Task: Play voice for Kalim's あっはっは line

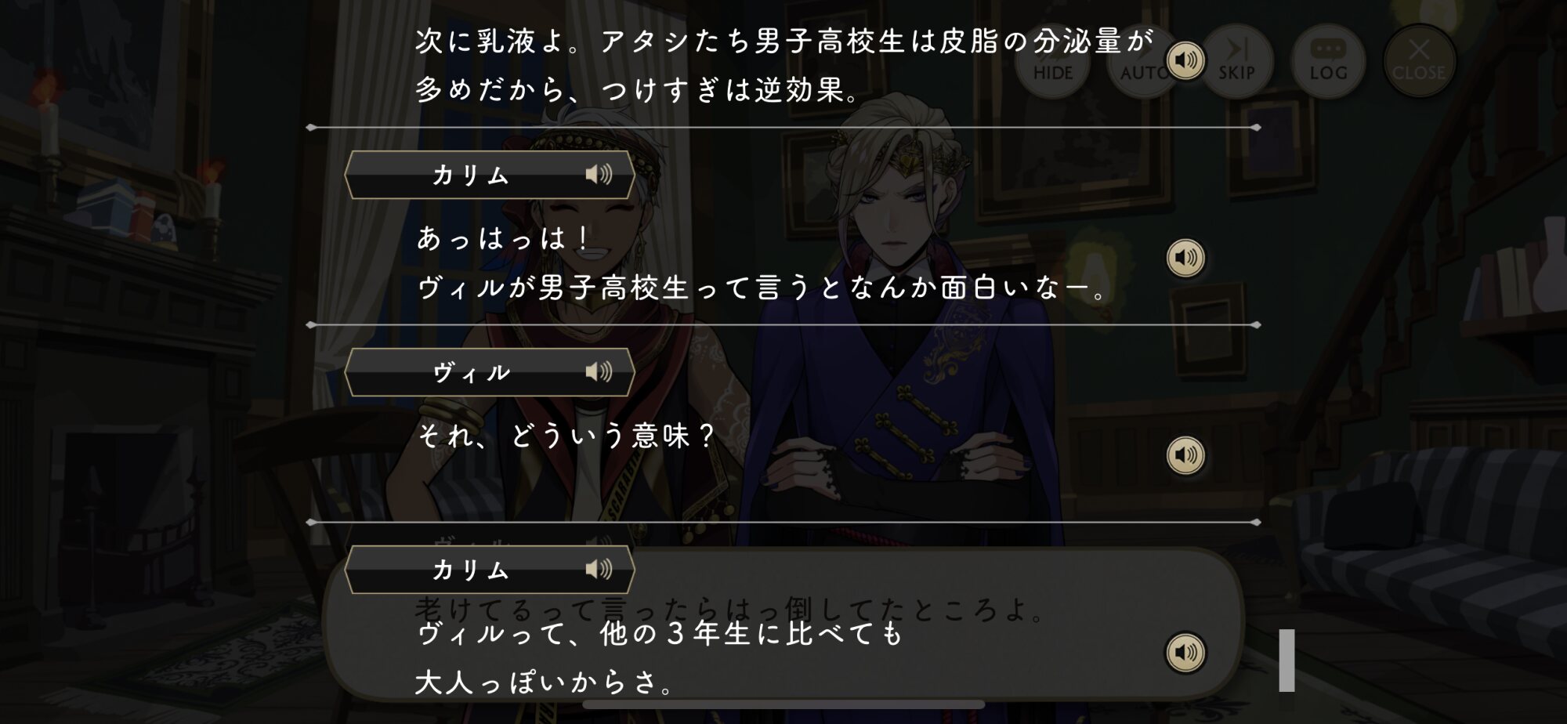Action: coord(1185,258)
